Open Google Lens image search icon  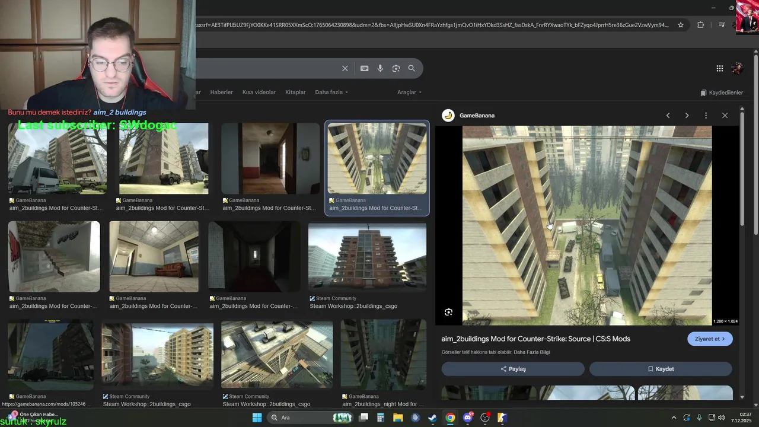[x=396, y=68]
